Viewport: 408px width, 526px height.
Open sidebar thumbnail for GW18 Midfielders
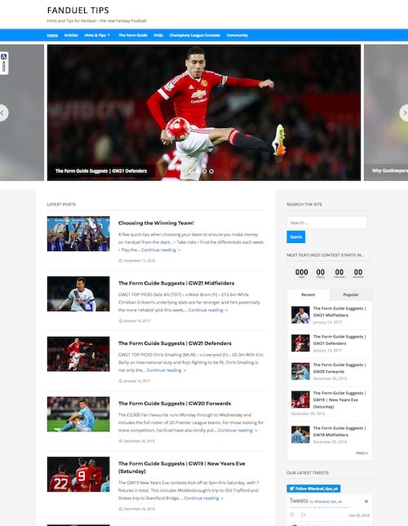click(300, 435)
